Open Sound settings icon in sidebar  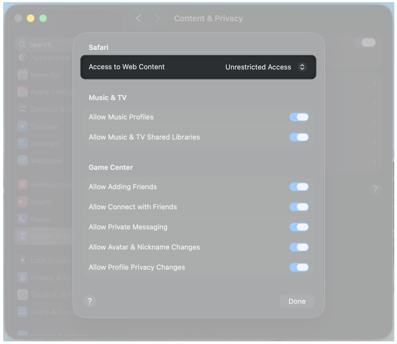[23, 202]
